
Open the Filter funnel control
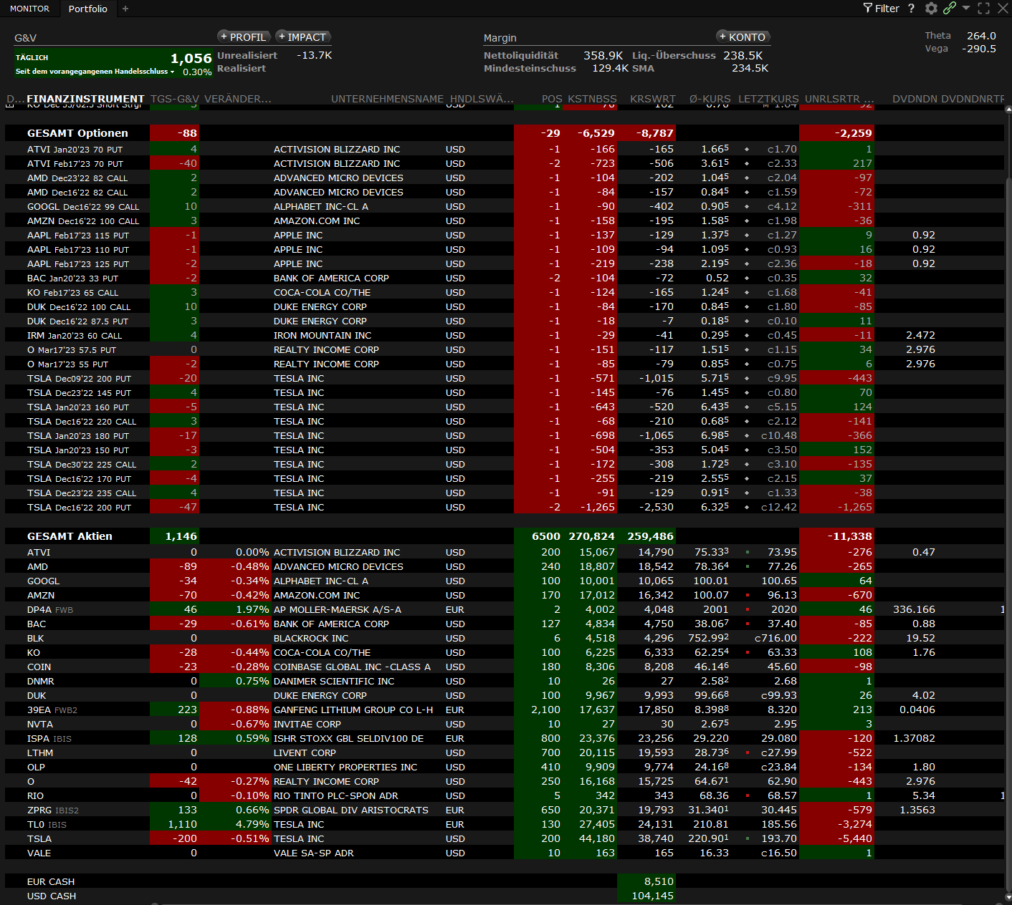(881, 9)
